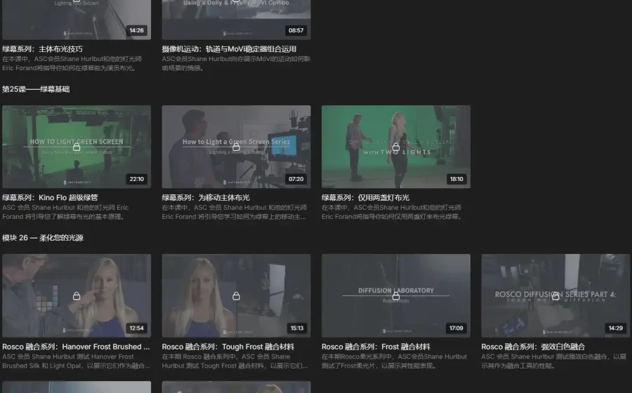The width and height of the screenshot is (632, 393).
Task: Click description under Frost 融合材料
Action: 394,361
